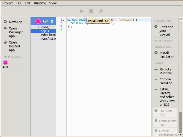Click the test project label under My Projects
Screen dimensions: 183x137
click(x=5, y=67)
